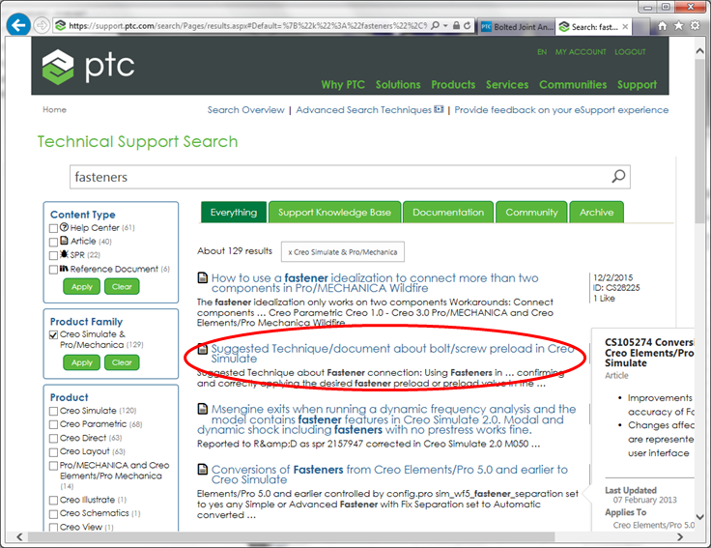The width and height of the screenshot is (711, 548).
Task: Check the Creo Simulate product checkbox
Action: point(53,411)
